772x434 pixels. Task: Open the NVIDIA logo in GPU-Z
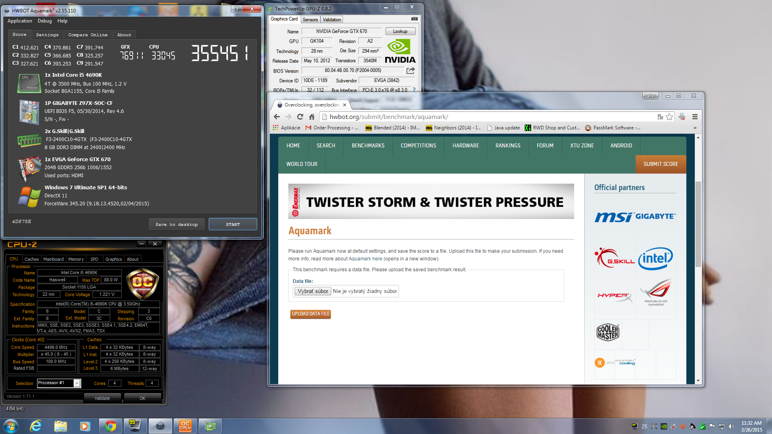point(400,51)
